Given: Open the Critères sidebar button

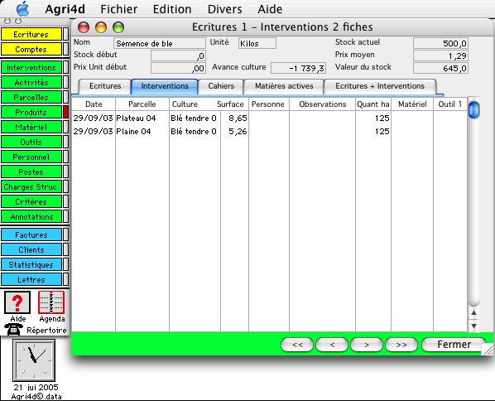Looking at the screenshot, I should 31,201.
